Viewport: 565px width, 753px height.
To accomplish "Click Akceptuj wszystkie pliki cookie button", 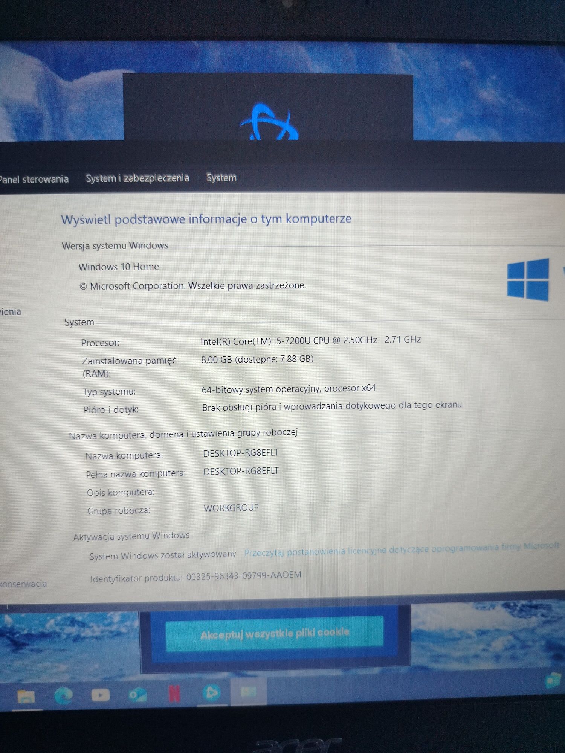I will pos(275,634).
